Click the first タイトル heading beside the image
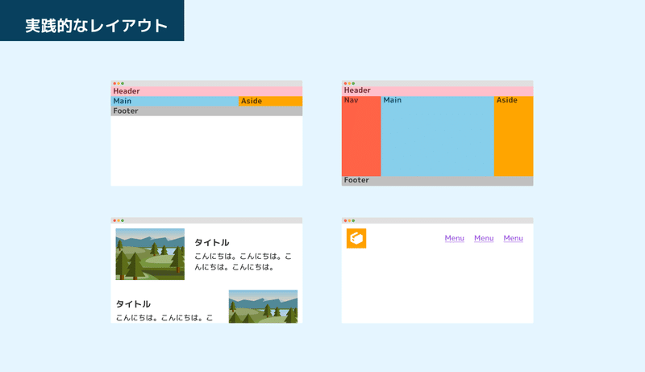Image resolution: width=645 pixels, height=372 pixels. 212,242
